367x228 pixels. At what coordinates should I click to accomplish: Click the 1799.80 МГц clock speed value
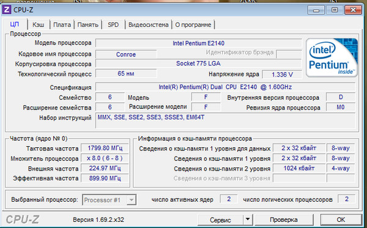point(105,148)
